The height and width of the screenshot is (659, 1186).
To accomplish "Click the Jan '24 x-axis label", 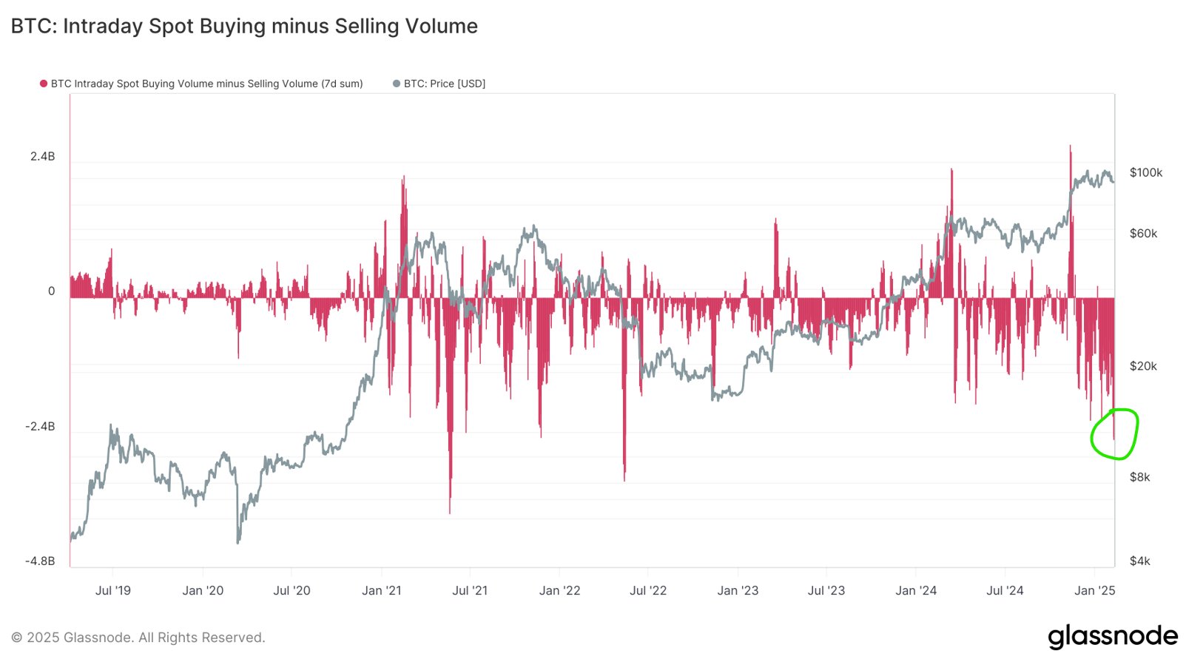I will point(916,590).
